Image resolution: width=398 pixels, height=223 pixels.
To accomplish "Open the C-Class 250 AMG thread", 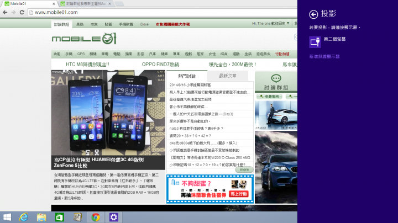I will tap(210, 158).
